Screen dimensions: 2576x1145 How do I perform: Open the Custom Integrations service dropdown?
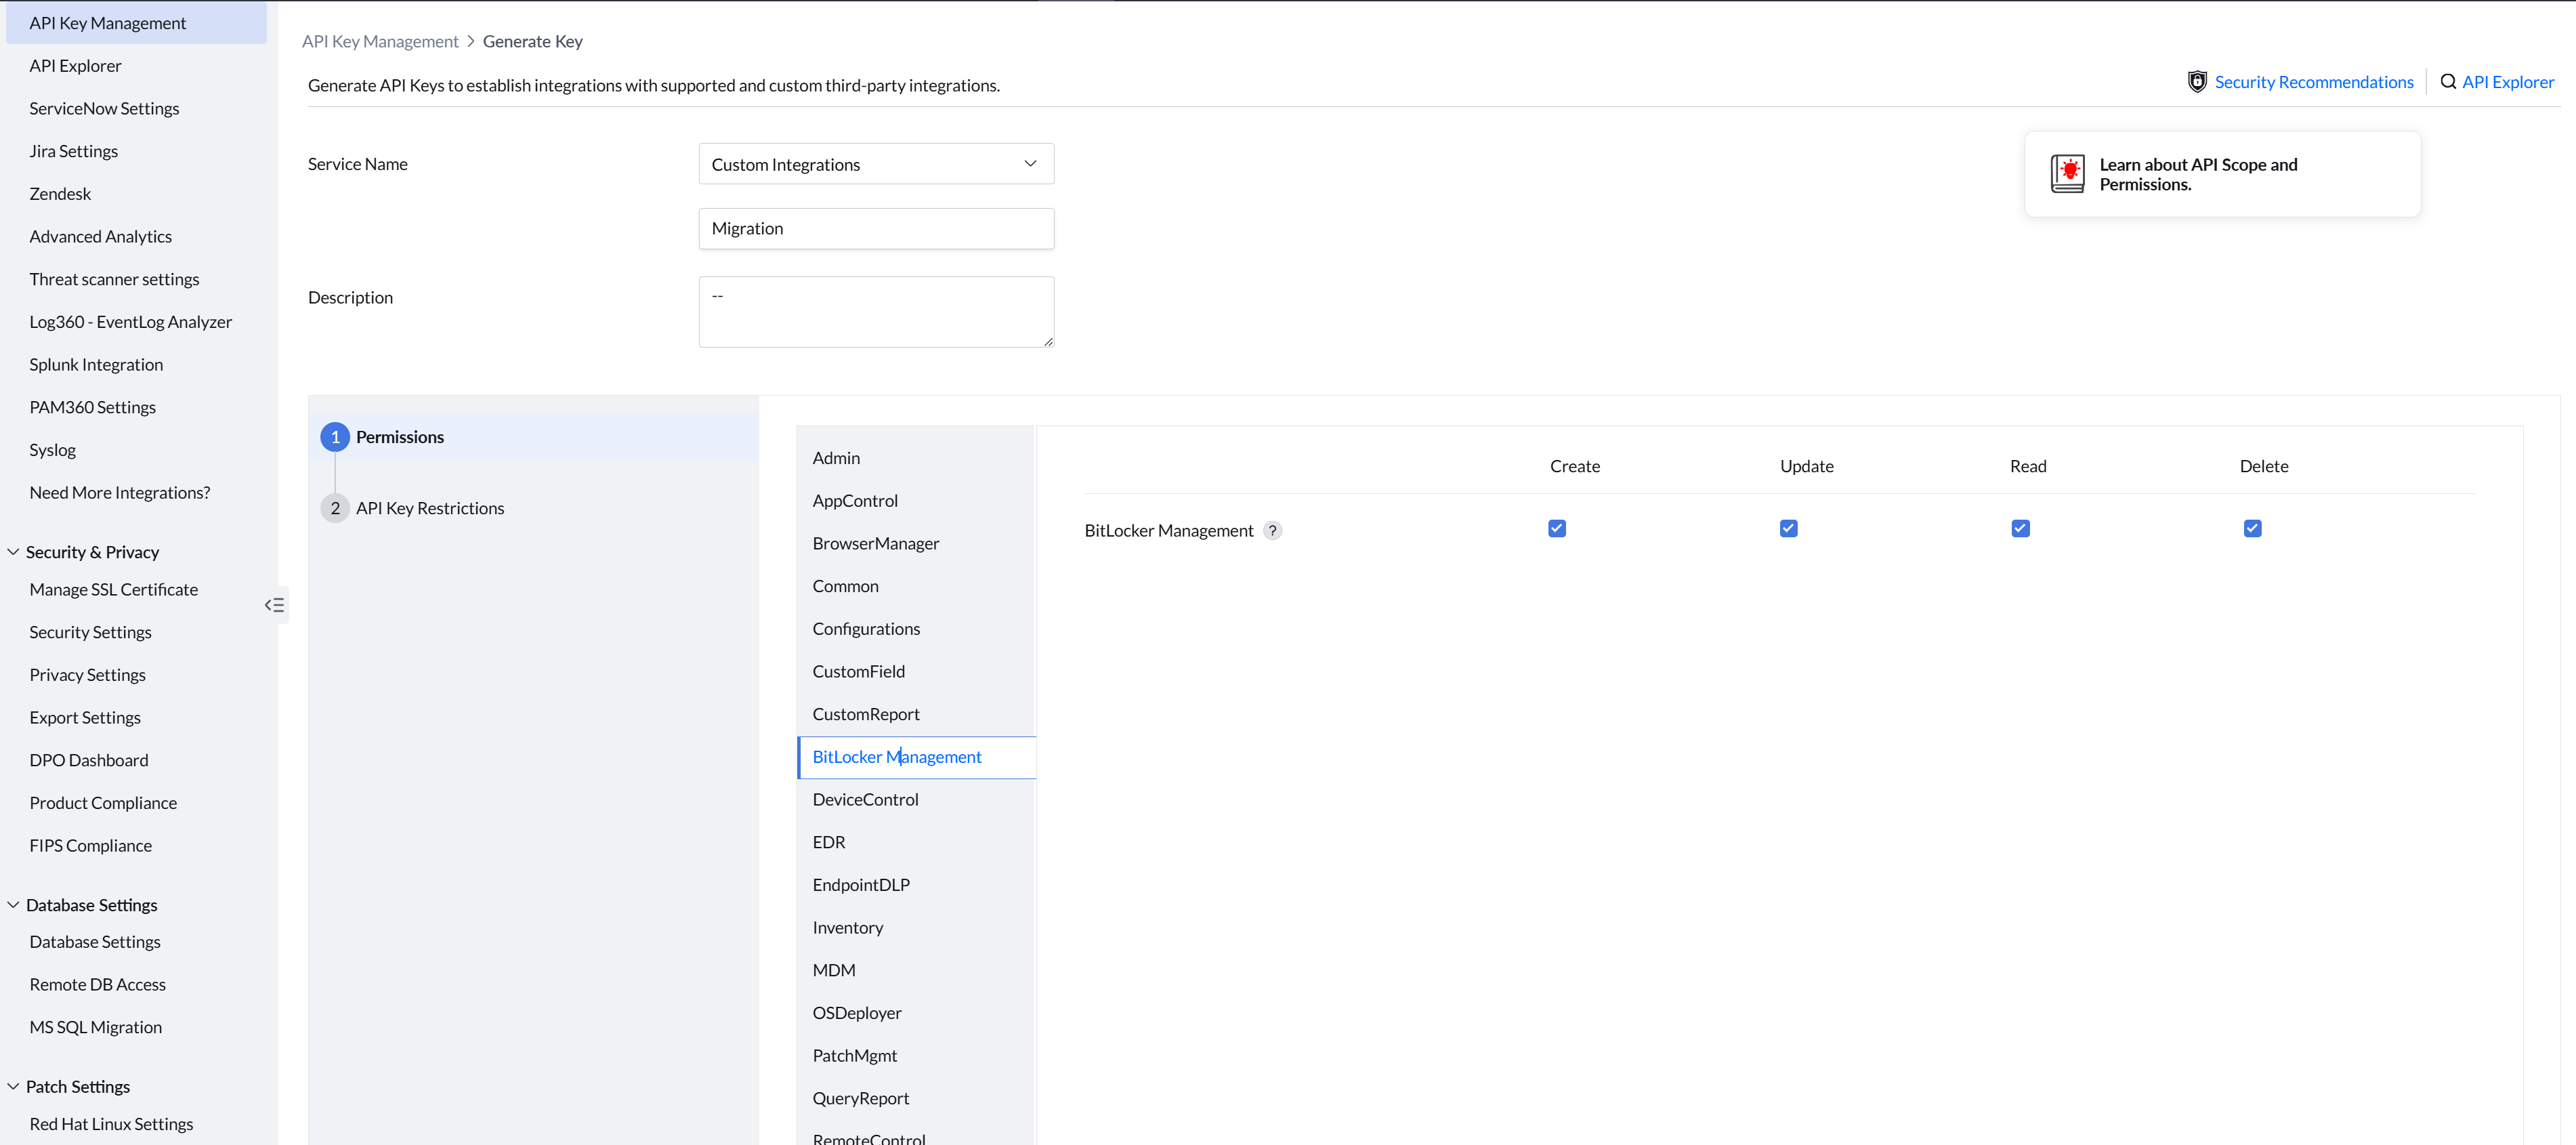[876, 164]
